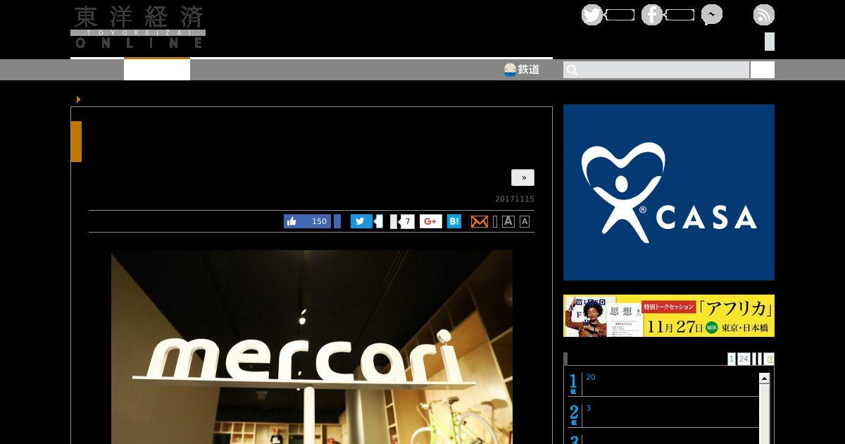Viewport: 845px width, 444px height.
Task: Open the mercari article photo
Action: tap(312, 347)
